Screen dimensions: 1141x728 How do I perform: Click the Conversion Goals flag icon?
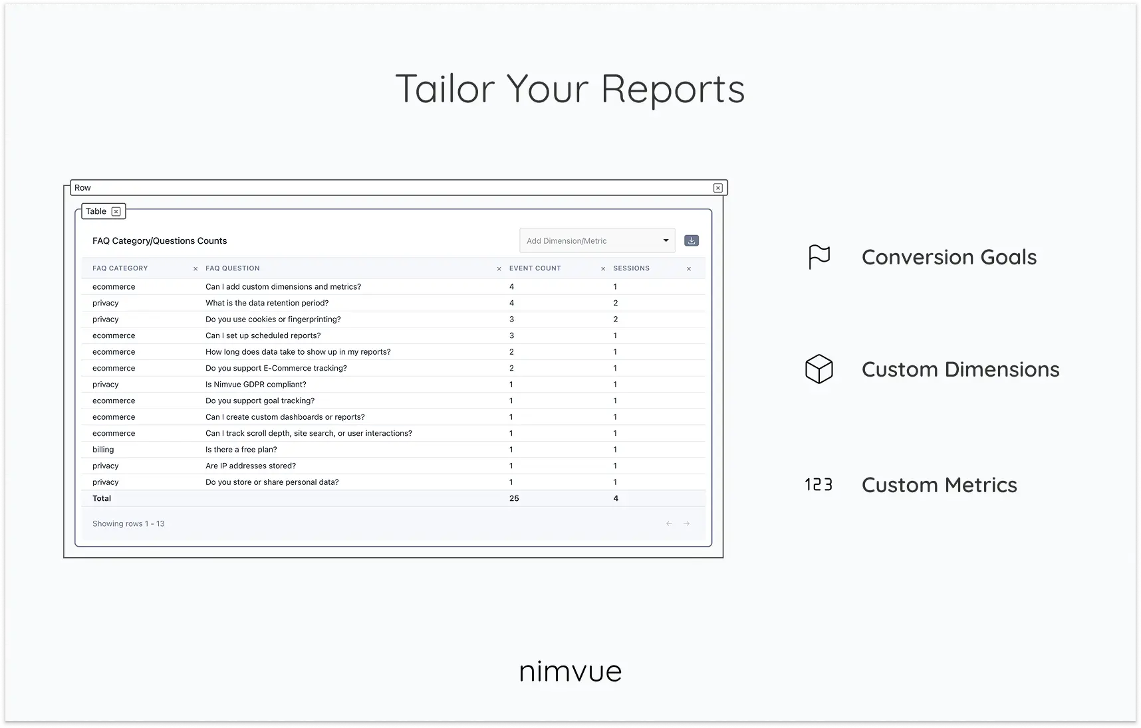pyautogui.click(x=819, y=257)
